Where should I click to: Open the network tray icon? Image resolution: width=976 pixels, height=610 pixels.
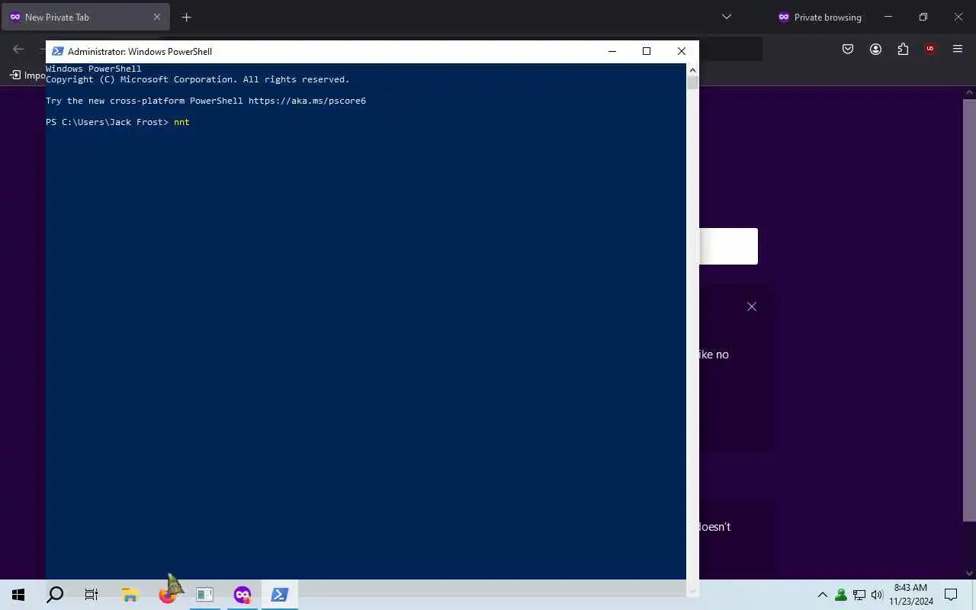coord(859,595)
